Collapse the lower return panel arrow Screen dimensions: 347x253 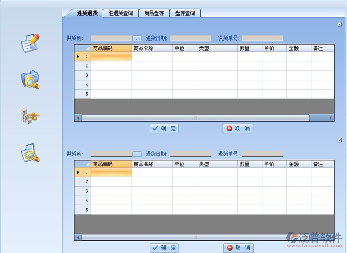point(339,140)
